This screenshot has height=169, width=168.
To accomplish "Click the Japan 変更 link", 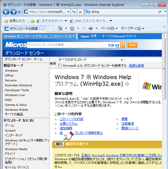I will tap(88, 36).
